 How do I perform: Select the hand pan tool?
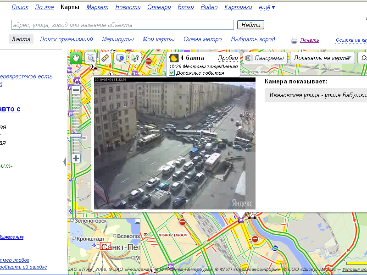(76, 58)
